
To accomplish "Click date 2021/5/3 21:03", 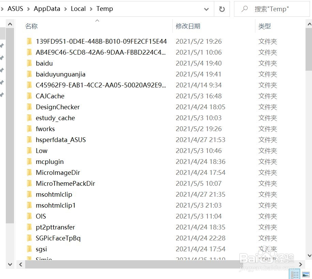I will point(199,205).
